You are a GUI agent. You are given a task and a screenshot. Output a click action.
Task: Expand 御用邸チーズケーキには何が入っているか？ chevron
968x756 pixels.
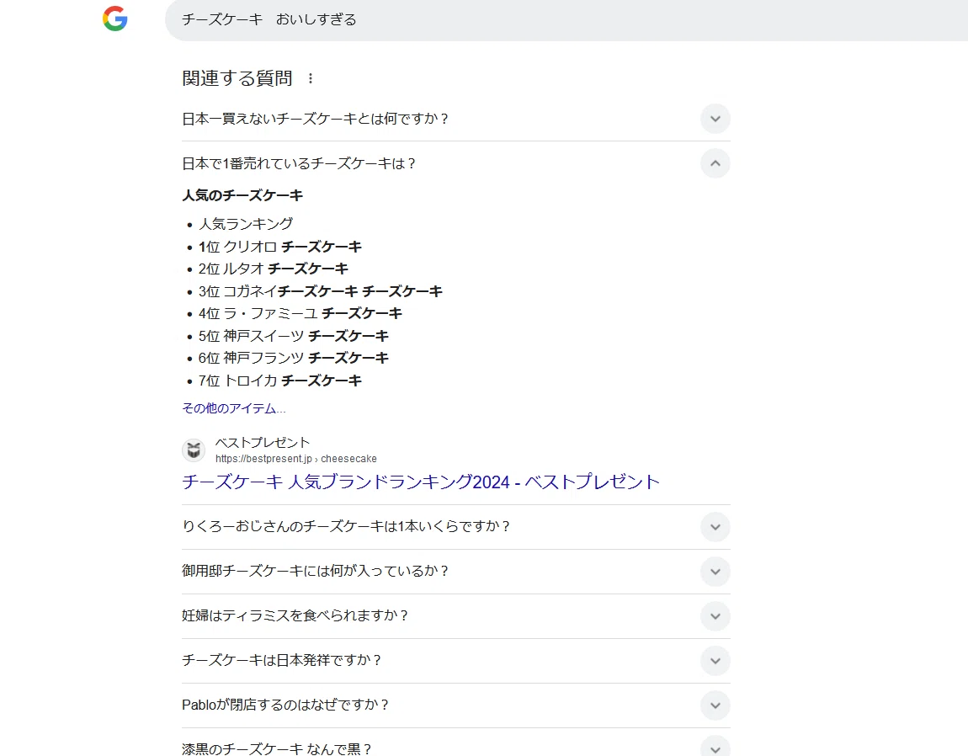[715, 572]
